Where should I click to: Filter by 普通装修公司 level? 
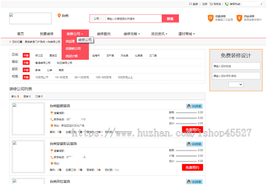click(43, 63)
